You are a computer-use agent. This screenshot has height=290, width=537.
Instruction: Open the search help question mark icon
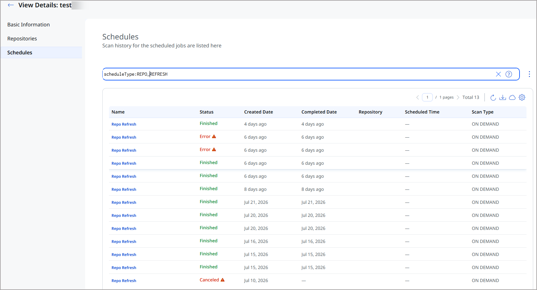pyautogui.click(x=509, y=74)
